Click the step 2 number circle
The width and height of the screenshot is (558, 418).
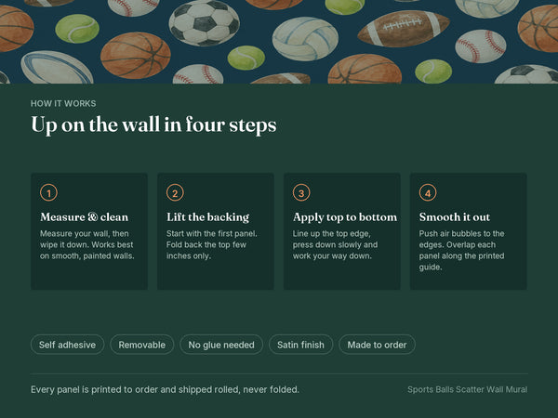[x=175, y=192]
